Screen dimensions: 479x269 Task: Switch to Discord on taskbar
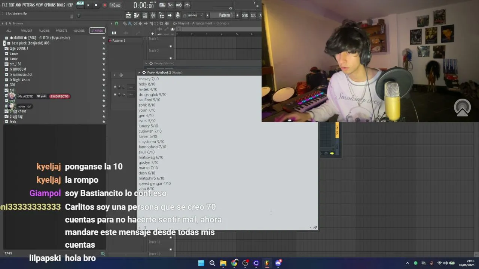pyautogui.click(x=278, y=263)
